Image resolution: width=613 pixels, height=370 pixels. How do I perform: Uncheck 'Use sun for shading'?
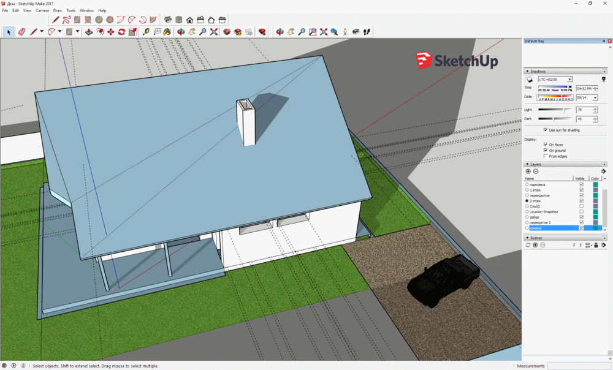pos(546,130)
